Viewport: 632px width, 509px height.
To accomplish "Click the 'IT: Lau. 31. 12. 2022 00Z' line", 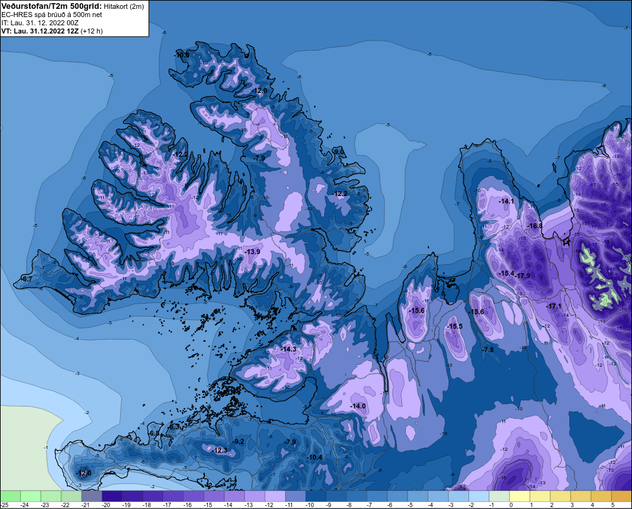I will pyautogui.click(x=40, y=23).
